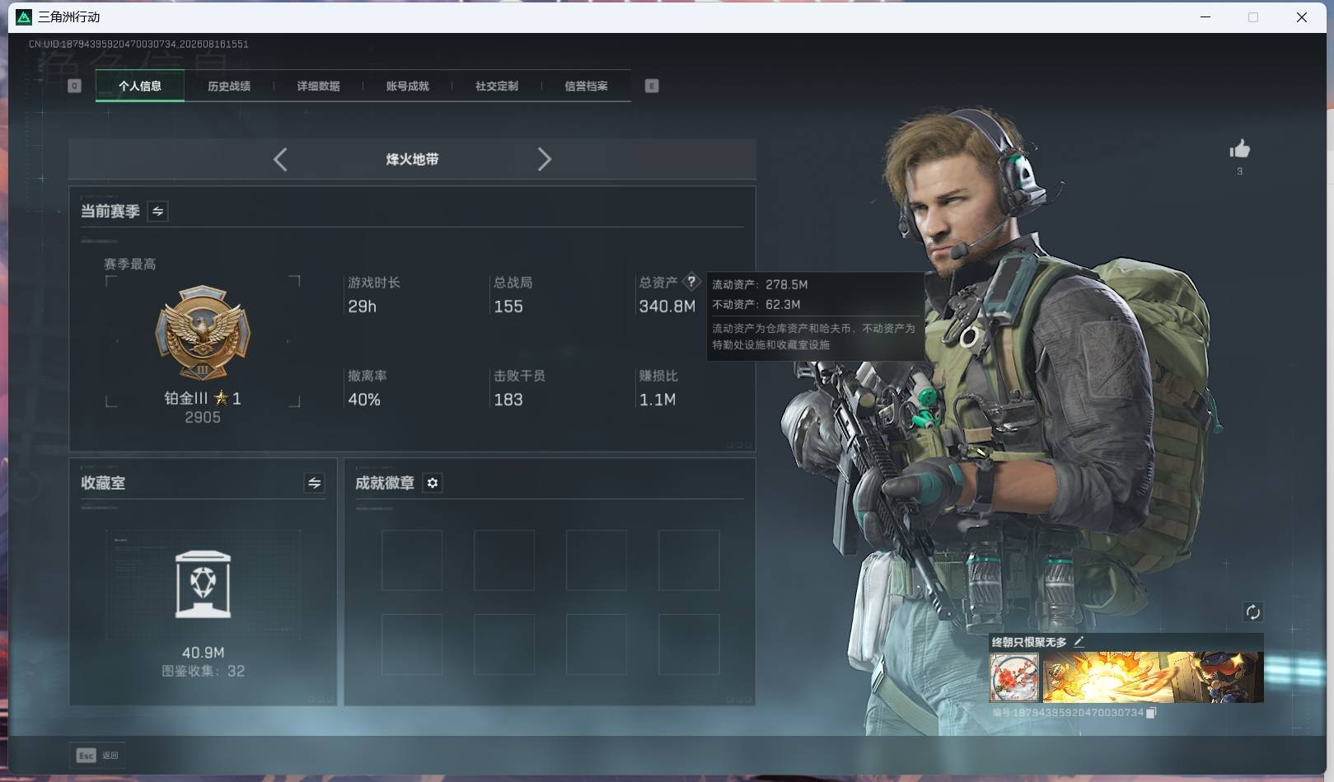Minimize the 三角洲行动 window
Image resolution: width=1334 pixels, height=782 pixels.
(1205, 16)
